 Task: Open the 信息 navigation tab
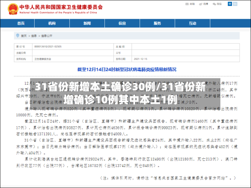pyautogui.click(x=122, y=23)
